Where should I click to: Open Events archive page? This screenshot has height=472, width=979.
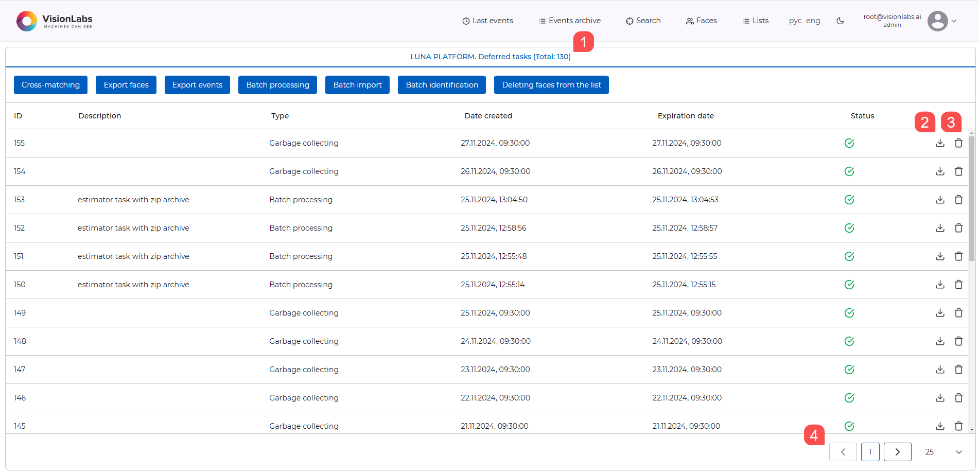(570, 21)
